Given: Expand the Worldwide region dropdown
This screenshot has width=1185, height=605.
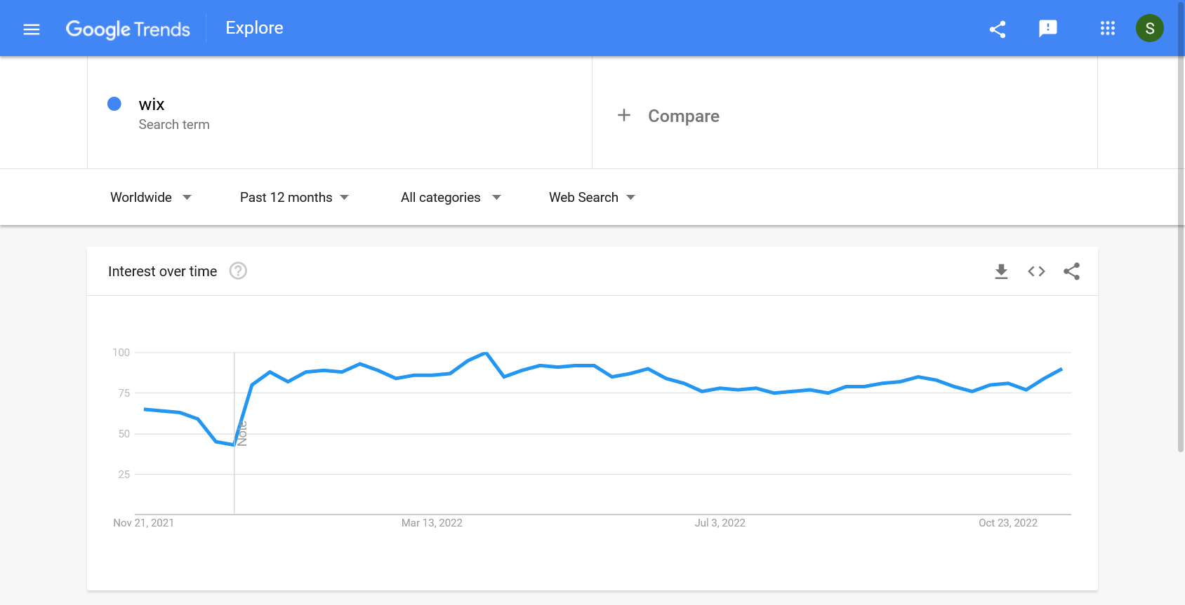Looking at the screenshot, I should pos(150,198).
